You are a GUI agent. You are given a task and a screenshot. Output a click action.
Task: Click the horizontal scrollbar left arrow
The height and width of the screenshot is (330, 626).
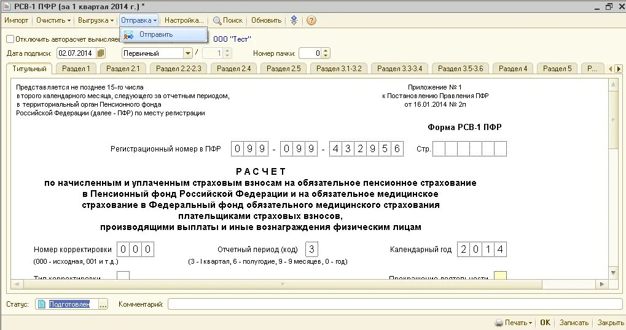pos(17,284)
